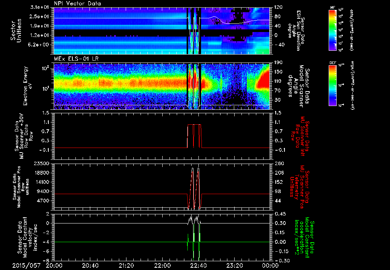Click the 120 degree sun elevation tick

(x=278, y=7)
